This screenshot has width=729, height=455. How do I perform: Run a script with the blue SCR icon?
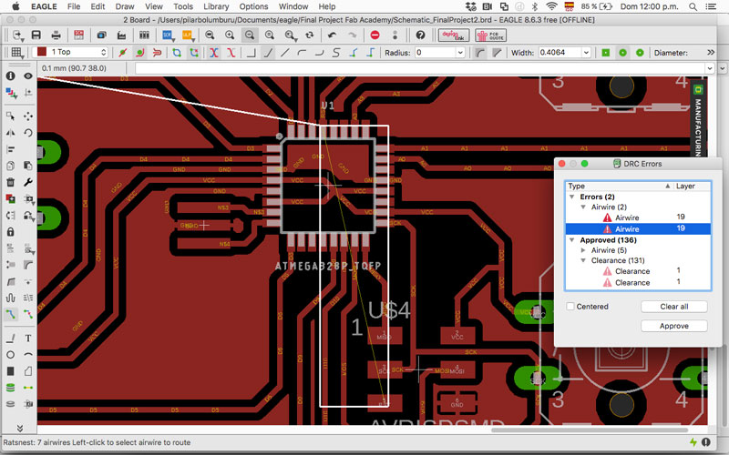tap(168, 35)
